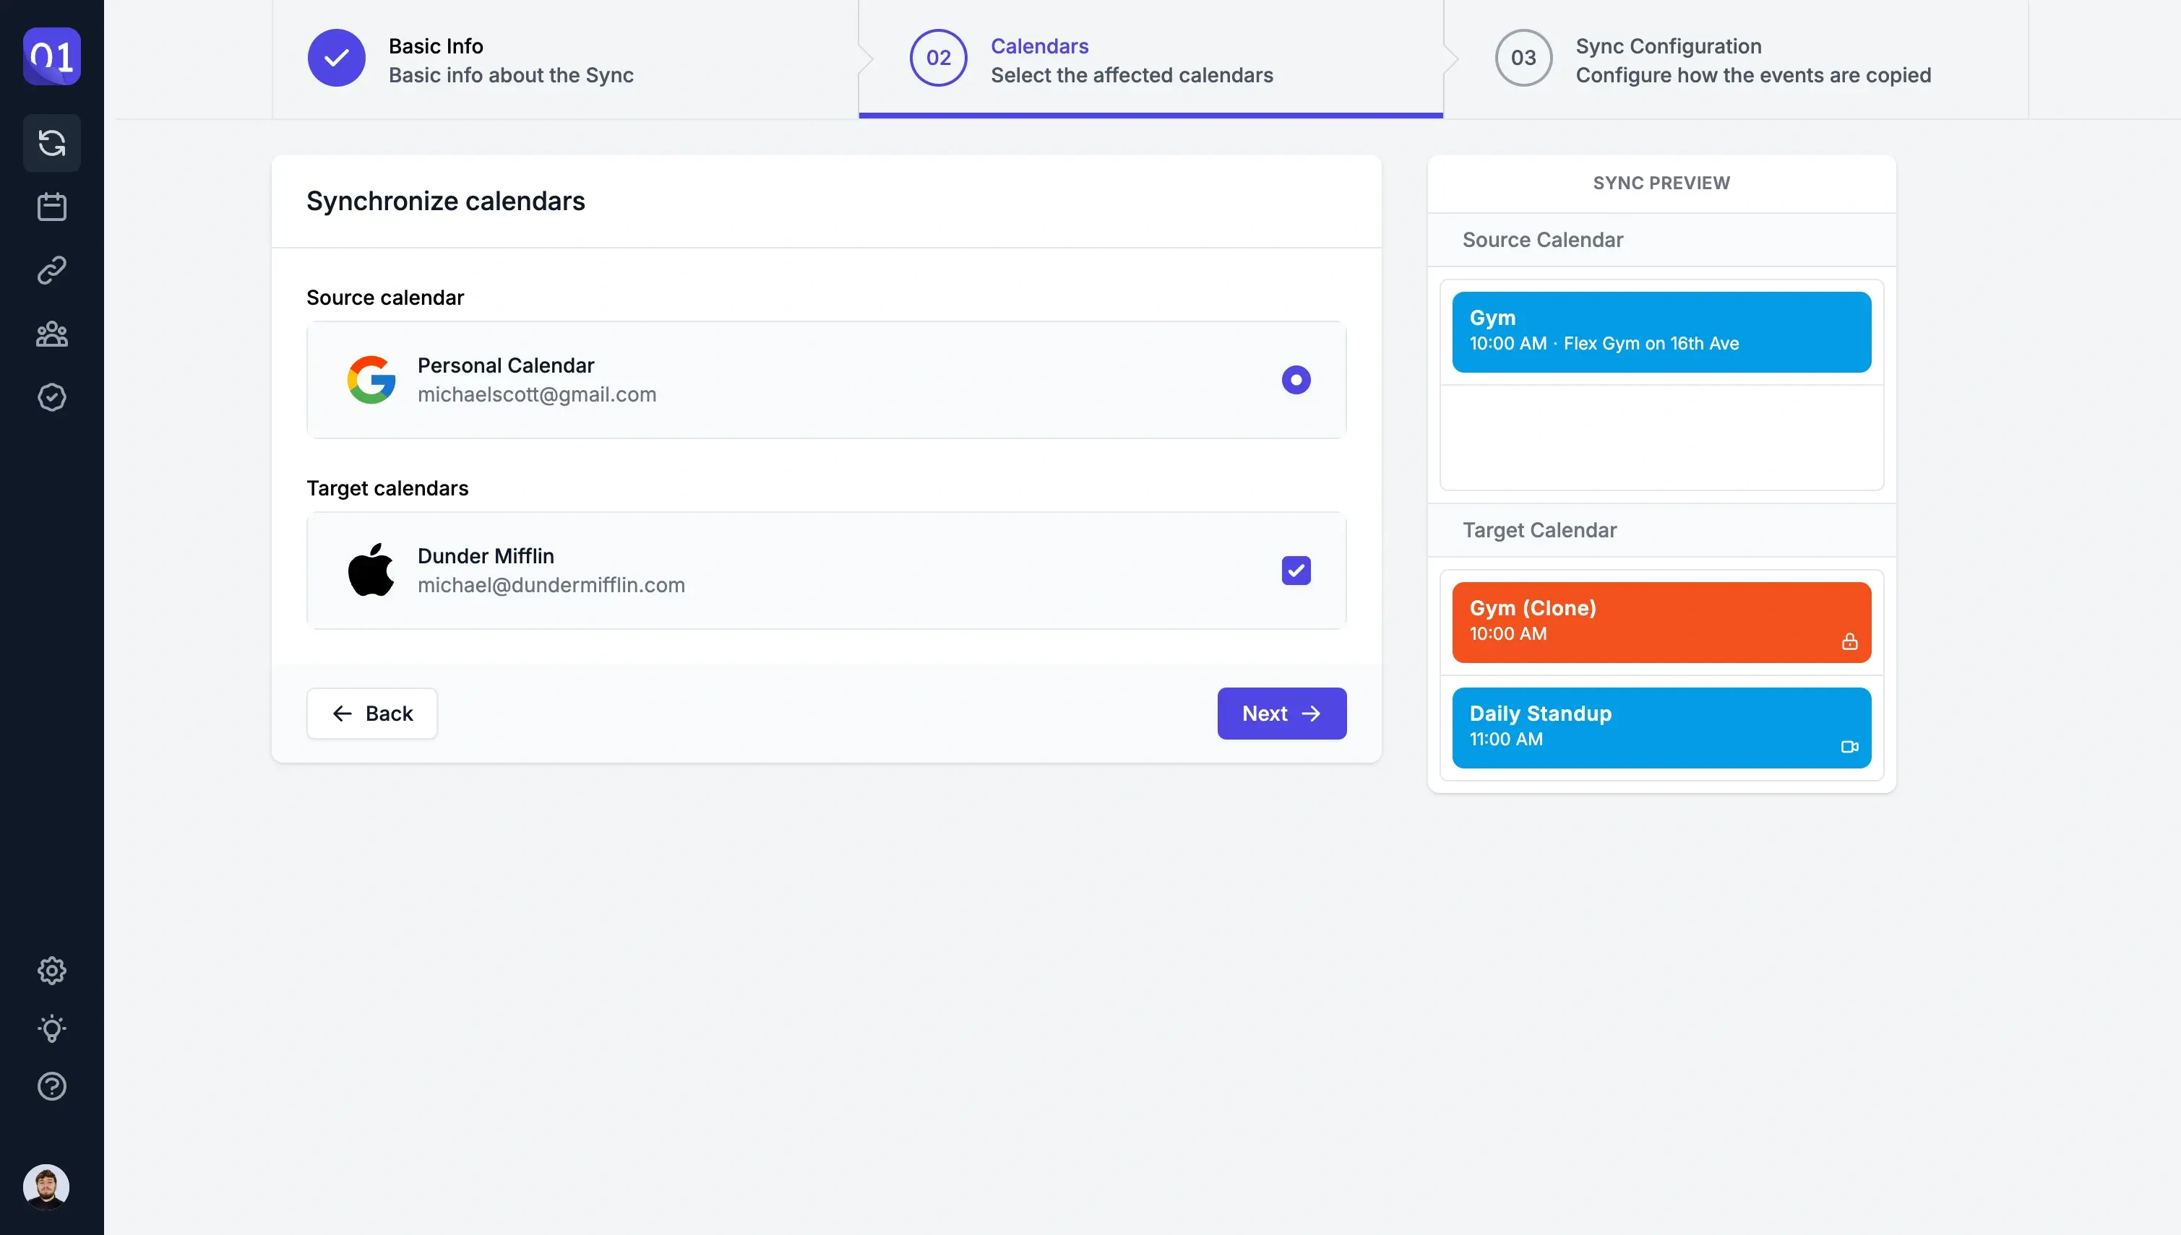Open the calendar icon in sidebar
This screenshot has height=1235, width=2181.
51,207
